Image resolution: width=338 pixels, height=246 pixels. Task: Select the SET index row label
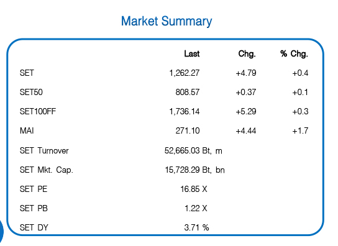[27, 73]
